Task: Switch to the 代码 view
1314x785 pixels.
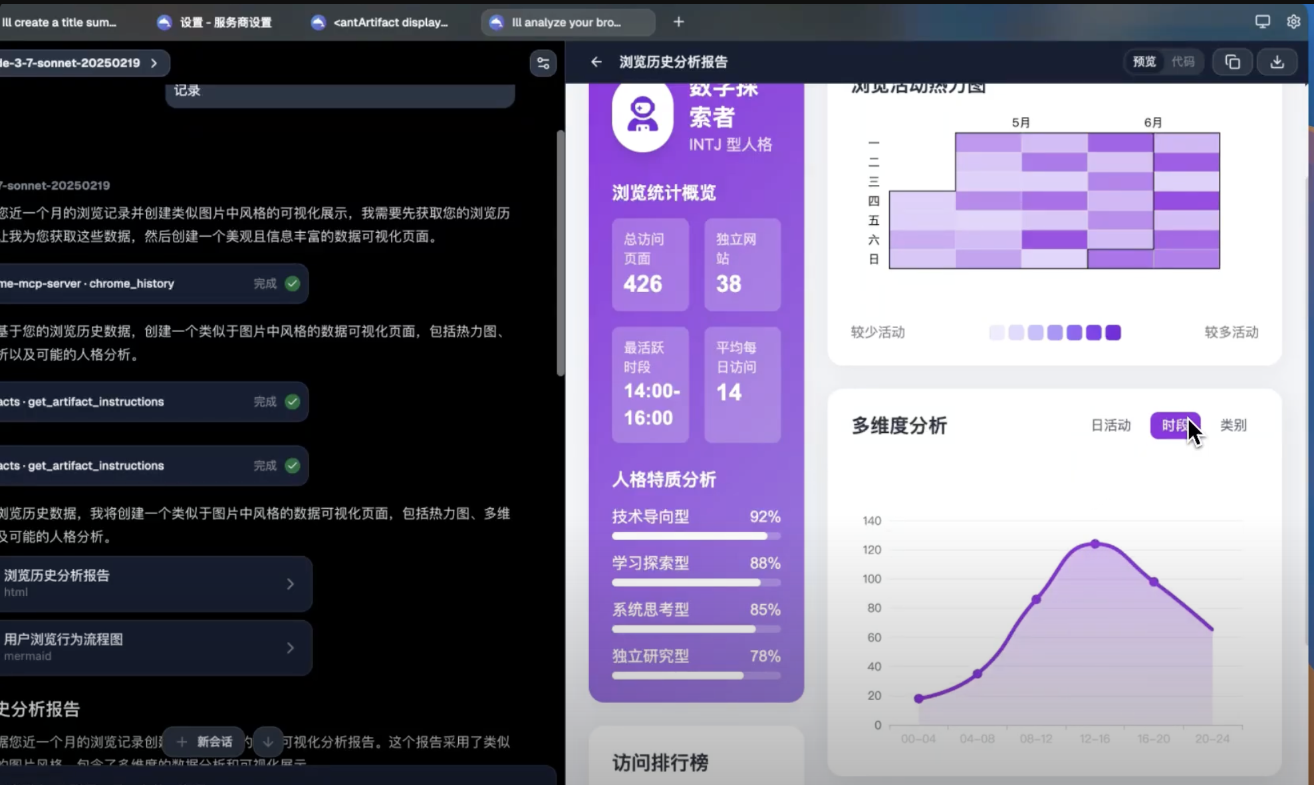Action: [1183, 62]
